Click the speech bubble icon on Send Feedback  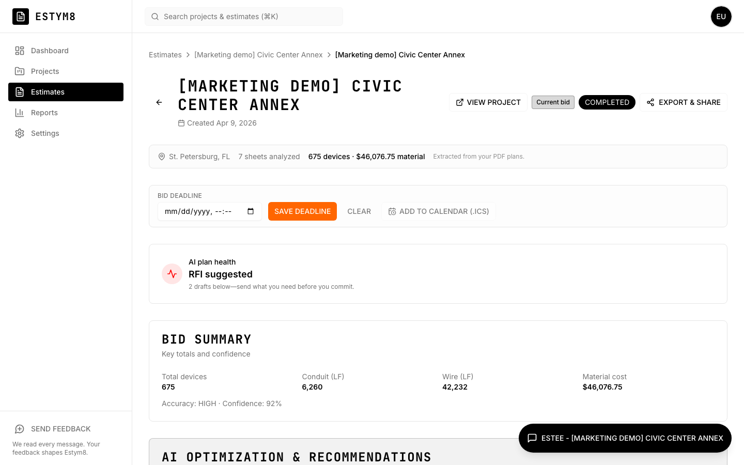pos(20,429)
